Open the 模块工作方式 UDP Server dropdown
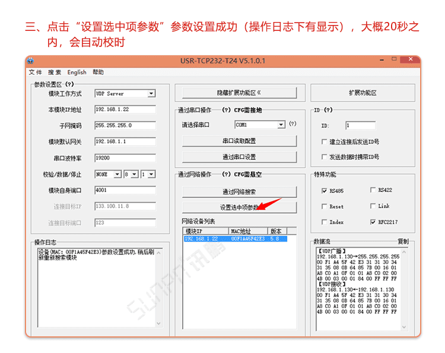 tap(125, 93)
